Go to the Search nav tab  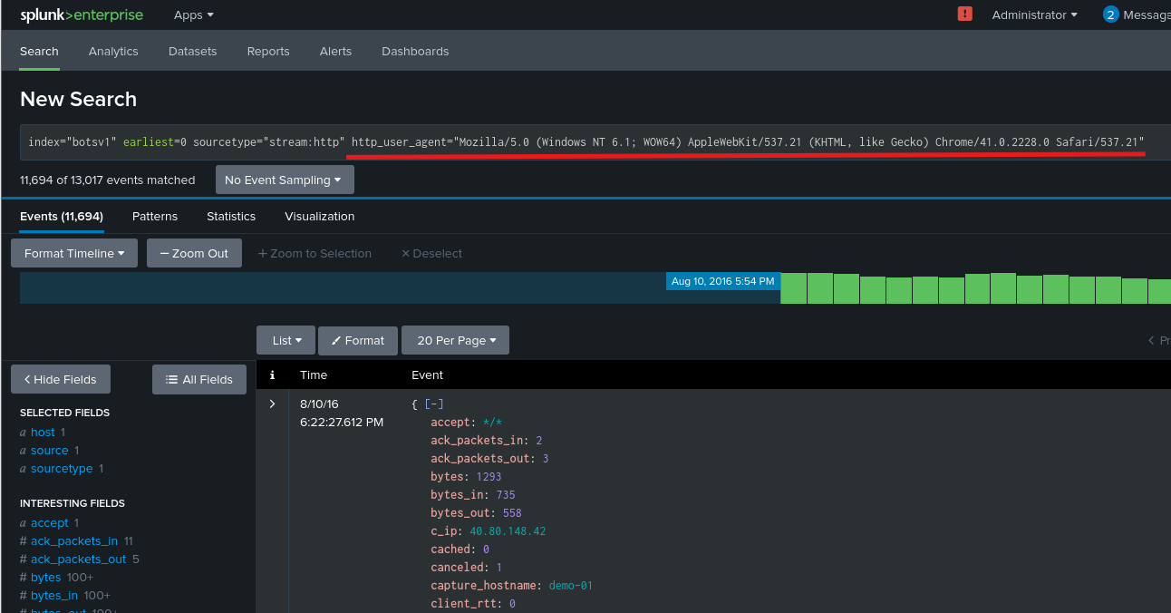39,51
